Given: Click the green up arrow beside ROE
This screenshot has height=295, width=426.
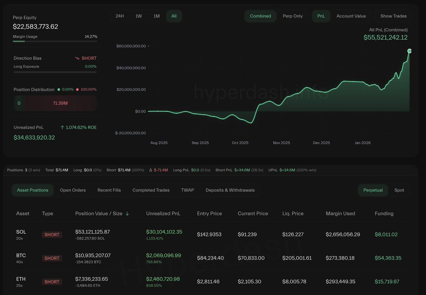Looking at the screenshot, I should tap(62, 127).
